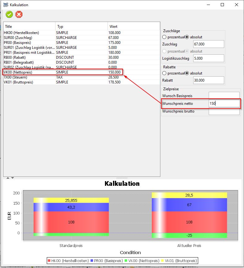Click the yellow VK01 Bruttopreis legend swatch

163,261
